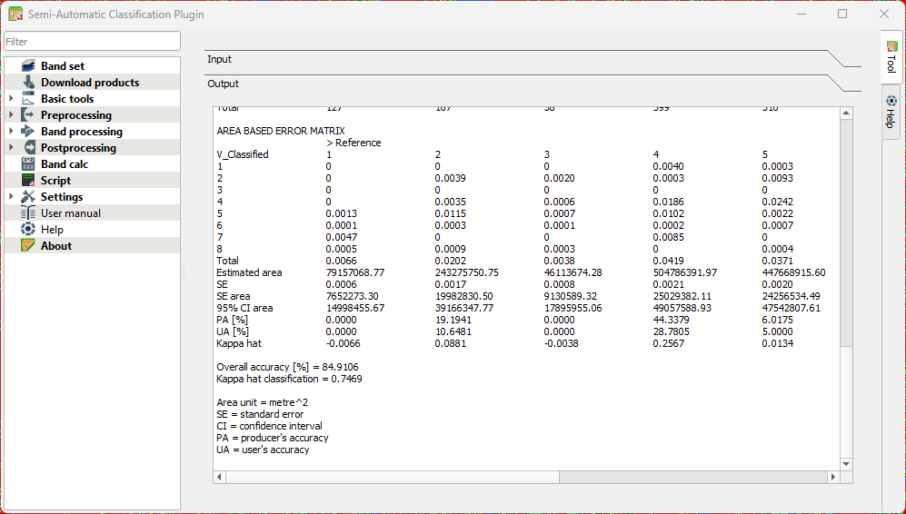Viewport: 906px width, 514px height.
Task: Click the Postprocessing icon
Action: click(28, 148)
